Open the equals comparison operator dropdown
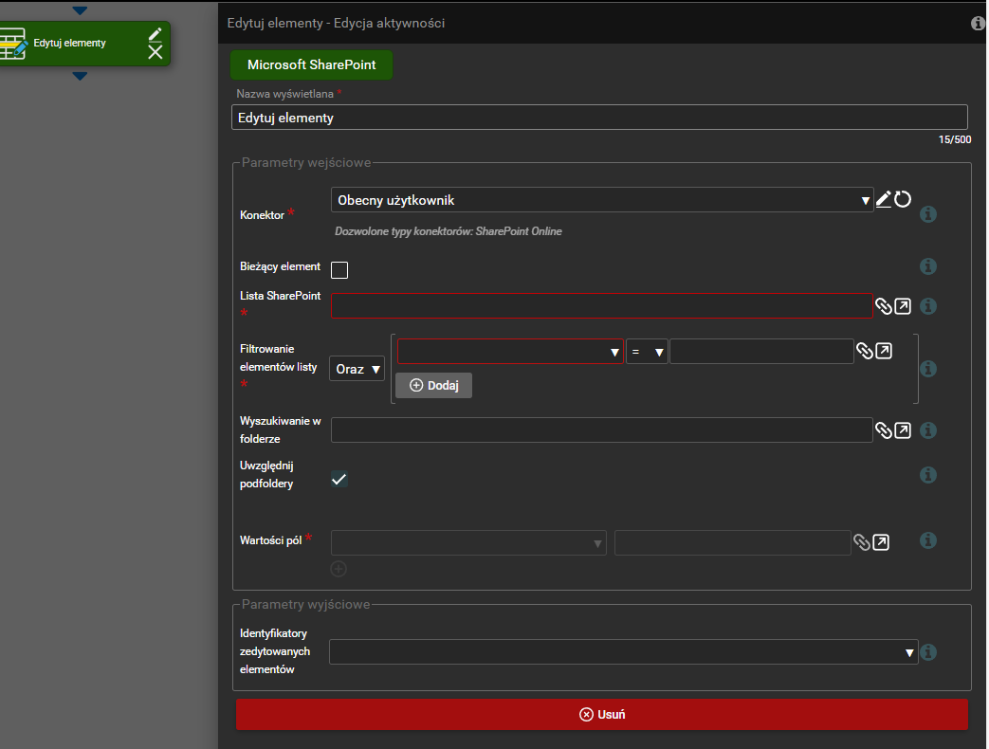Image resolution: width=989 pixels, height=749 pixels. [647, 352]
